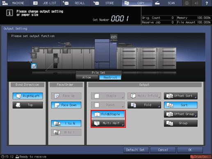Open the Fold options button
Viewport: 212px width, 159px height.
pyautogui.click(x=144, y=105)
